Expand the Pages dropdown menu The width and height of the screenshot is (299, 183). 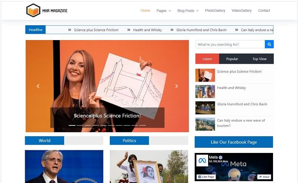tap(164, 11)
